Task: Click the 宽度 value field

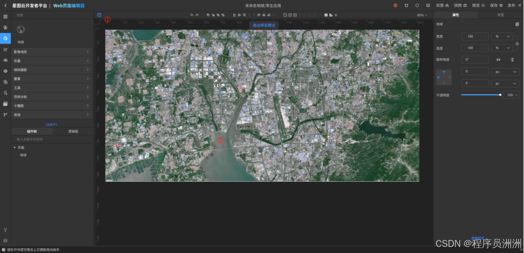Action: (475, 37)
